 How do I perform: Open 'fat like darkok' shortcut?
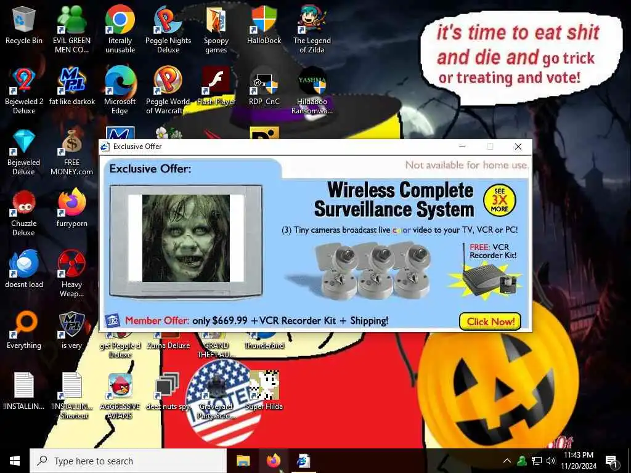click(x=71, y=87)
